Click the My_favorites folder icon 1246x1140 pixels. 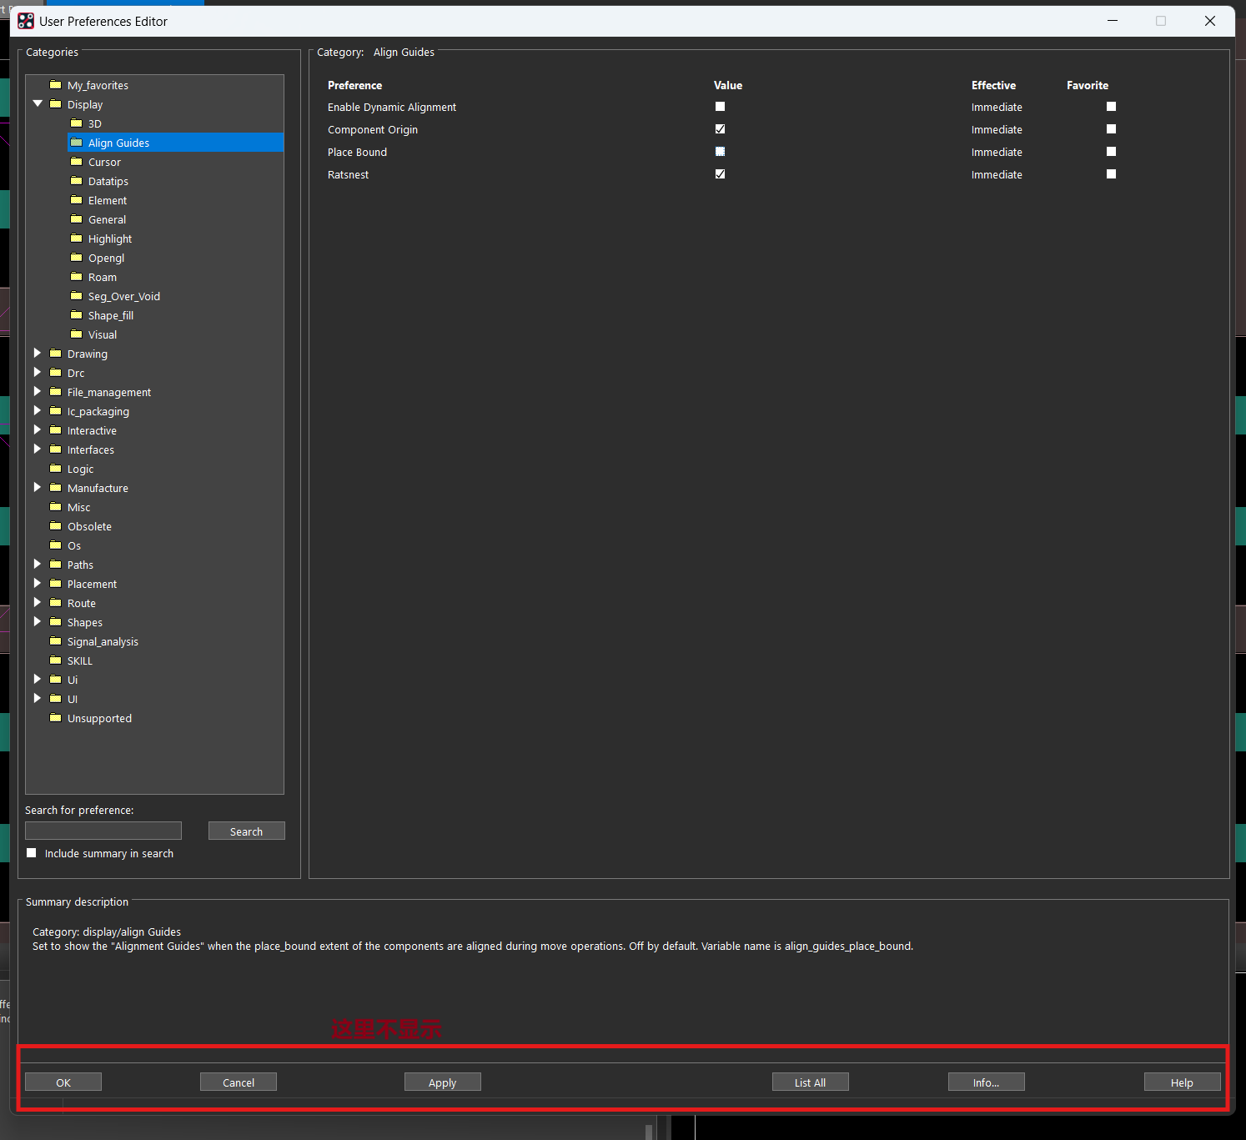(56, 84)
